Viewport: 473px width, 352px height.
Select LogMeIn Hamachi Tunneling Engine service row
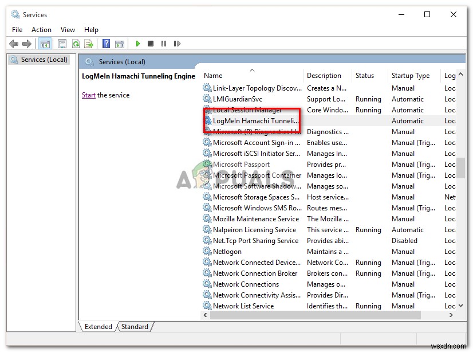(329, 121)
